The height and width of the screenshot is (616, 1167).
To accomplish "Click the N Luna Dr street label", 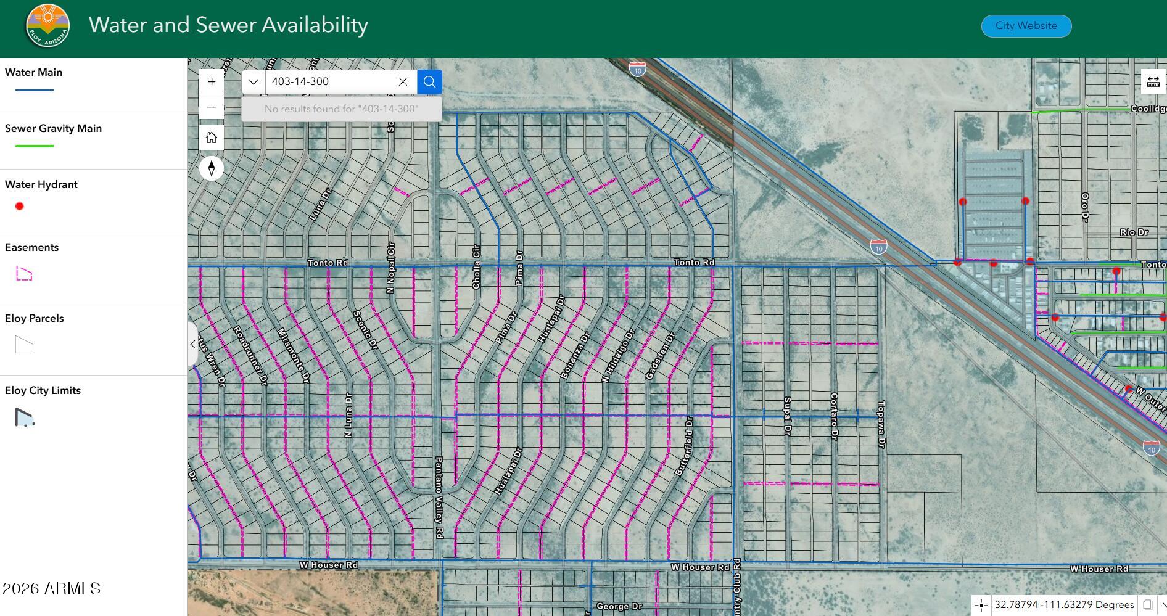I will click(x=348, y=416).
